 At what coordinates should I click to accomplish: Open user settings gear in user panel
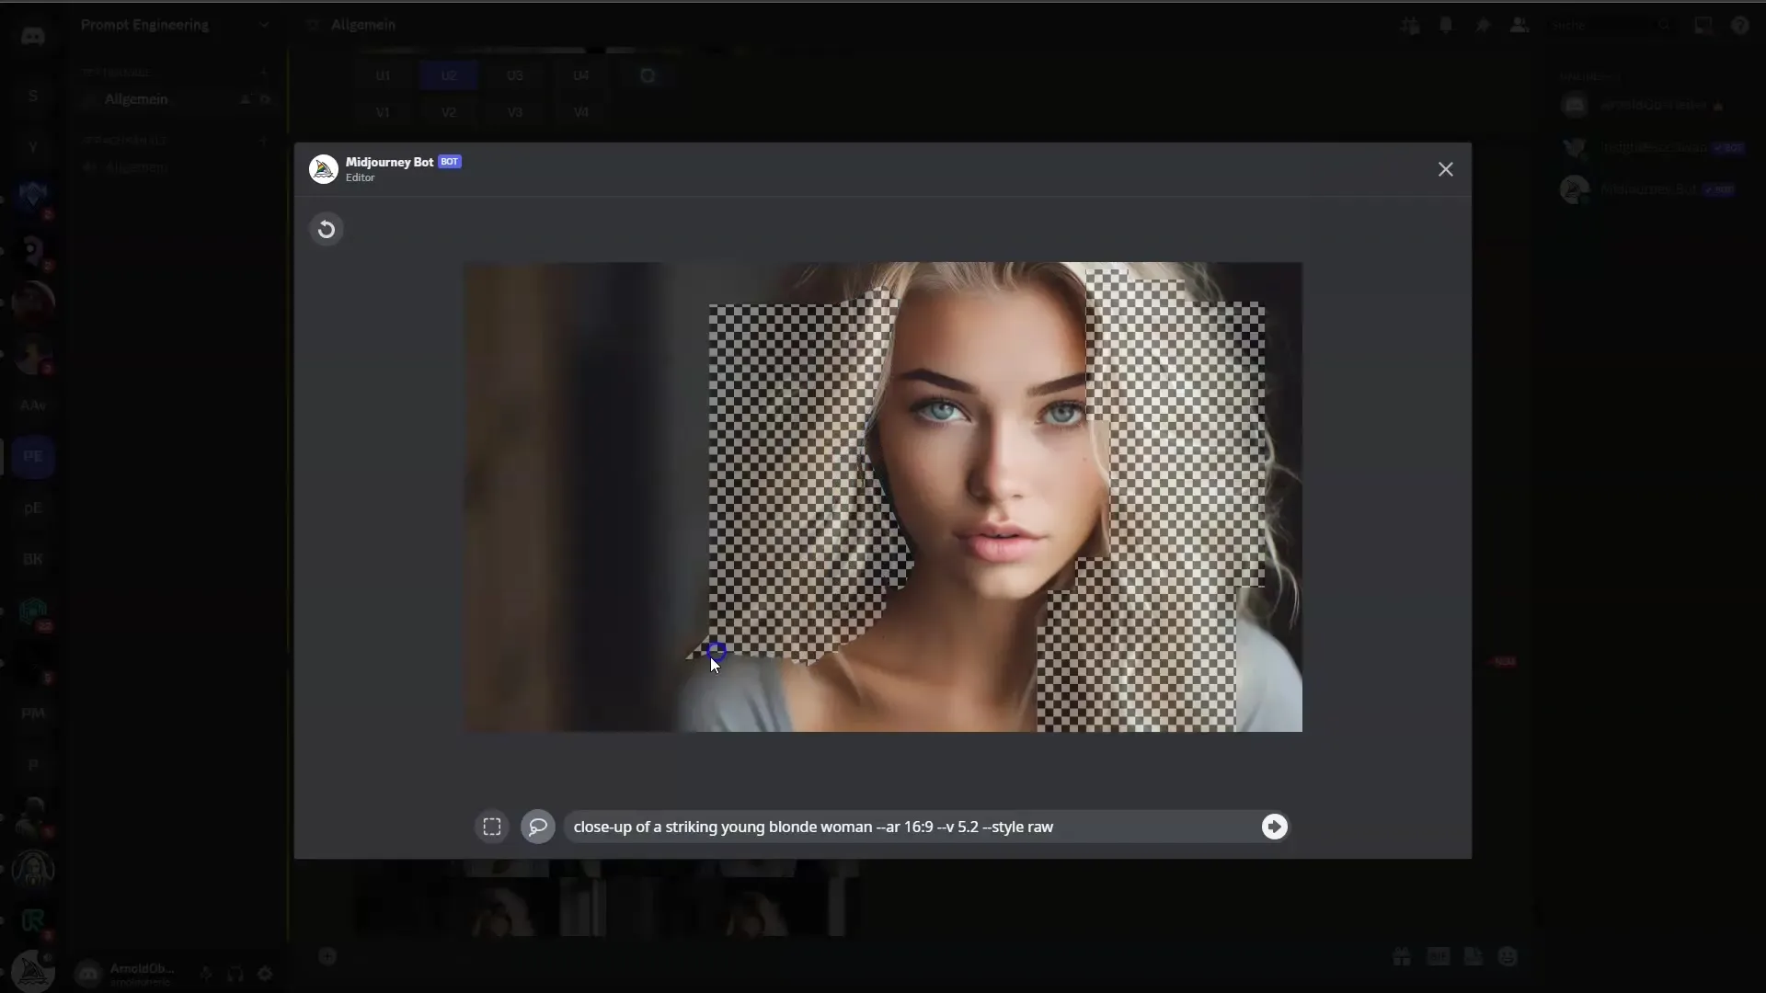coord(265,974)
